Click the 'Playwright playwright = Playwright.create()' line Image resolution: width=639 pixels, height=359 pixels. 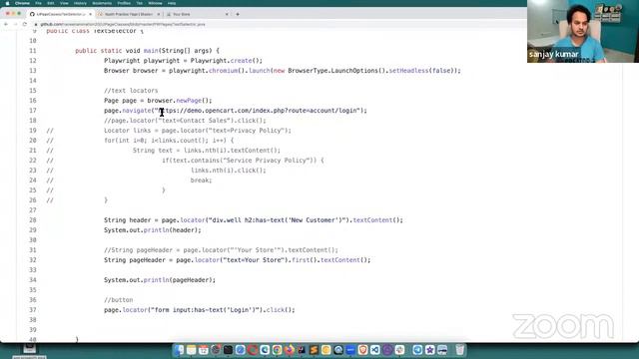pos(183,61)
